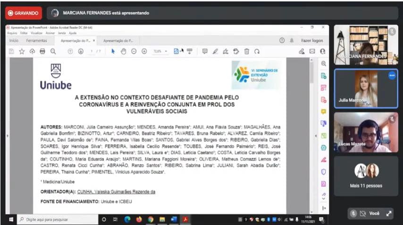The height and width of the screenshot is (225, 403).
Task: Open the Arquivo menu
Action: [x=12, y=33]
